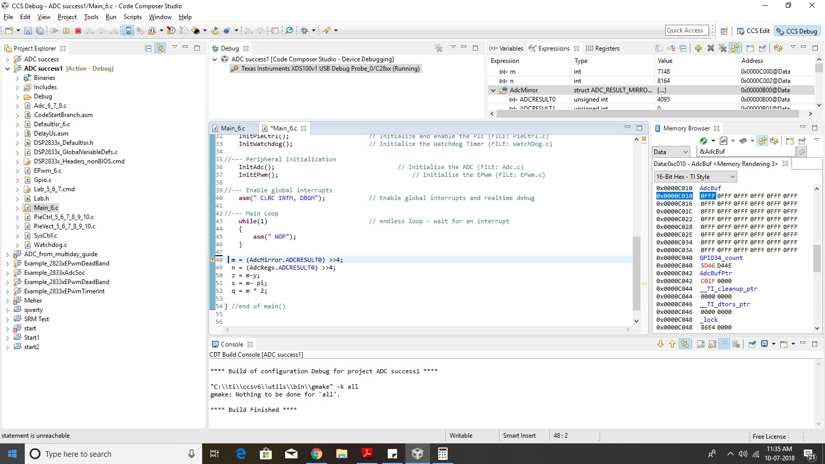
Task: Remove the selected expression with the X icon
Action: coord(711,48)
